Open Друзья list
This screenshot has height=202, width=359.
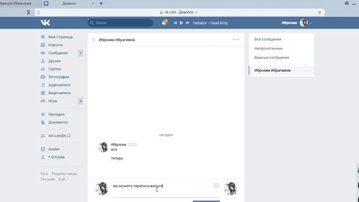point(54,61)
